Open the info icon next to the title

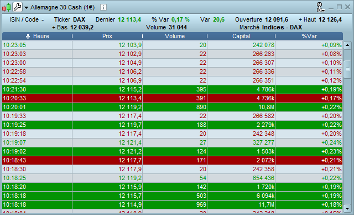(103, 7)
